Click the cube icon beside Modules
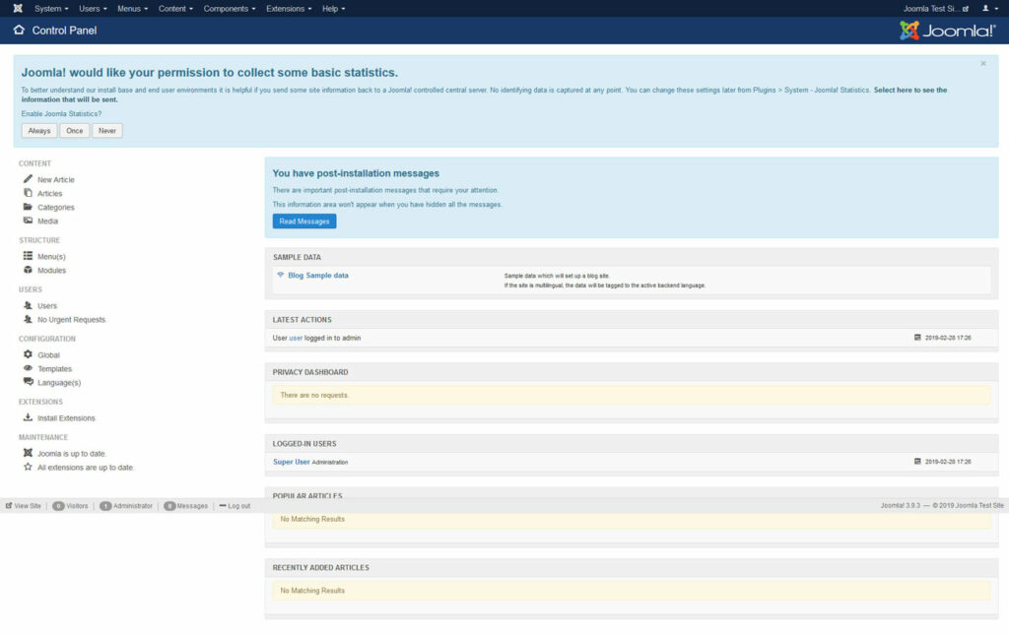 [28, 270]
